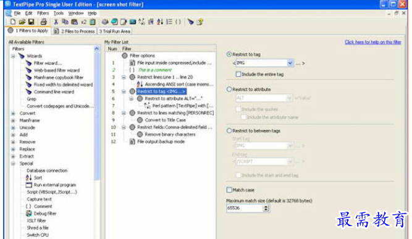Select row 12 File output:backup mode
The height and width of the screenshot is (239, 412).
161,141
